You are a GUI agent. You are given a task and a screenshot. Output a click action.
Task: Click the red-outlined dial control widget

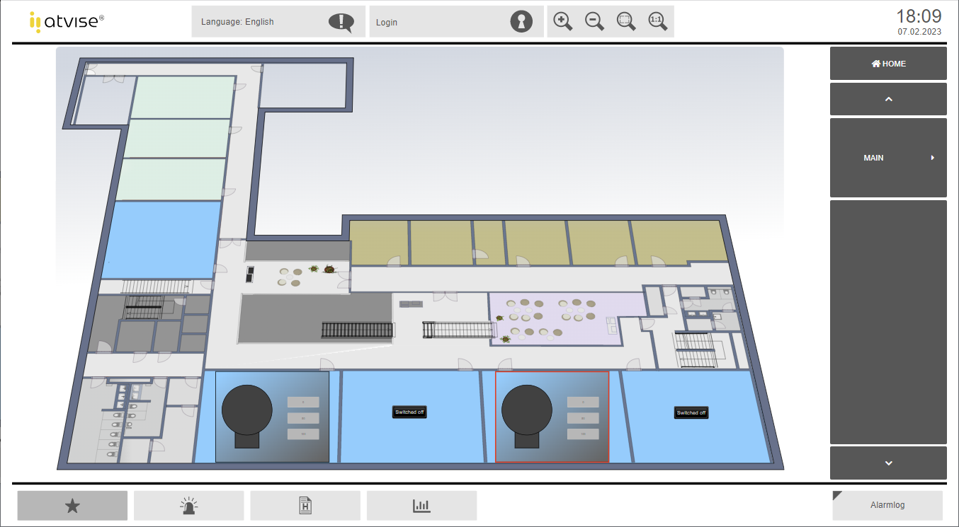[x=552, y=417]
